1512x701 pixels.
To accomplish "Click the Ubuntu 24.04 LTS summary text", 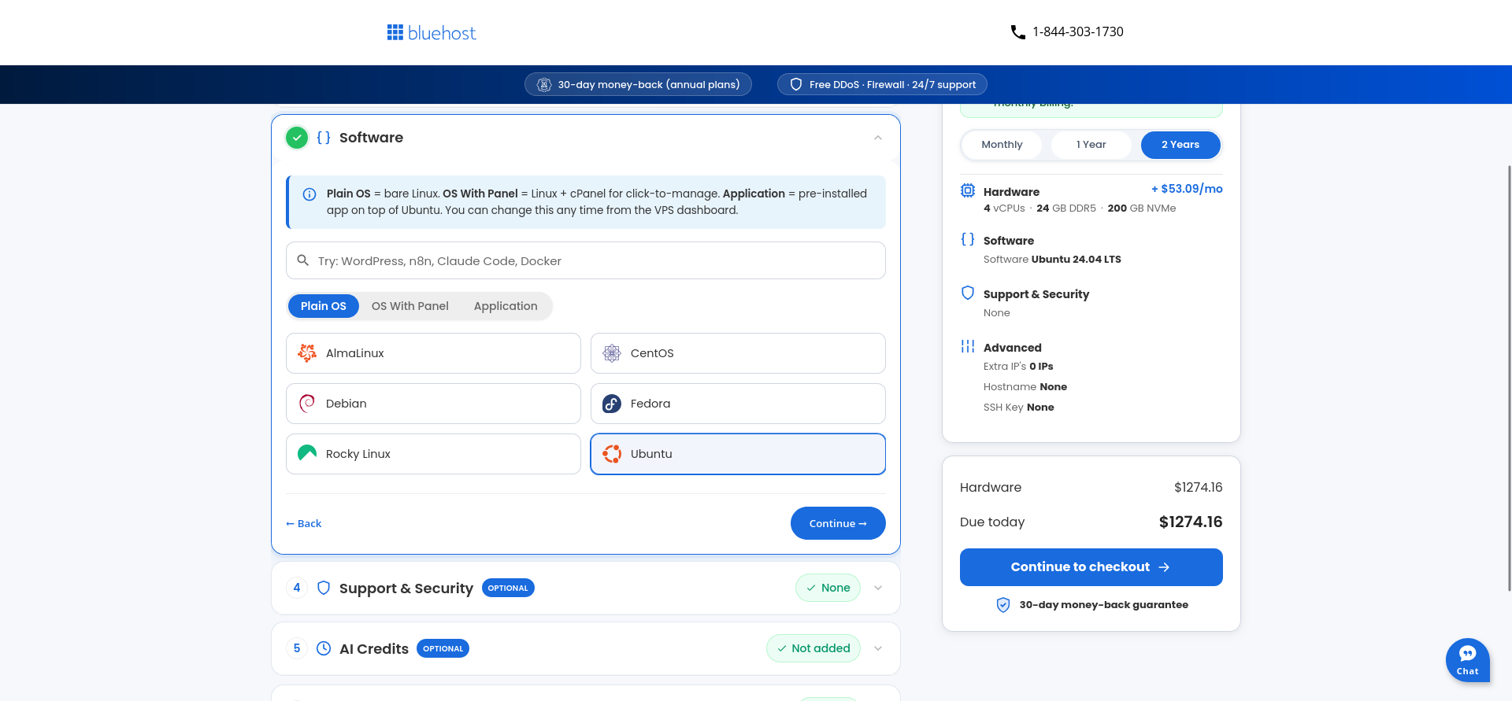I will (x=1077, y=260).
